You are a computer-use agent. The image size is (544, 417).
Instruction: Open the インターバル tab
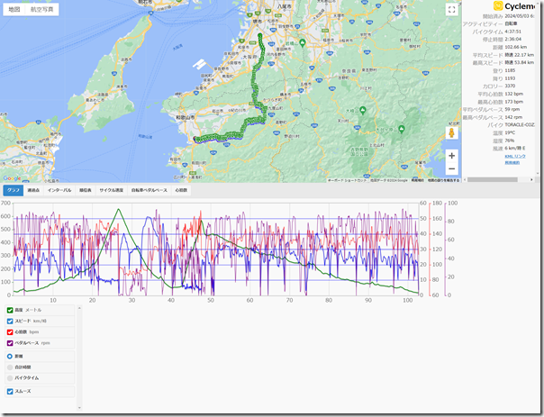(x=59, y=190)
